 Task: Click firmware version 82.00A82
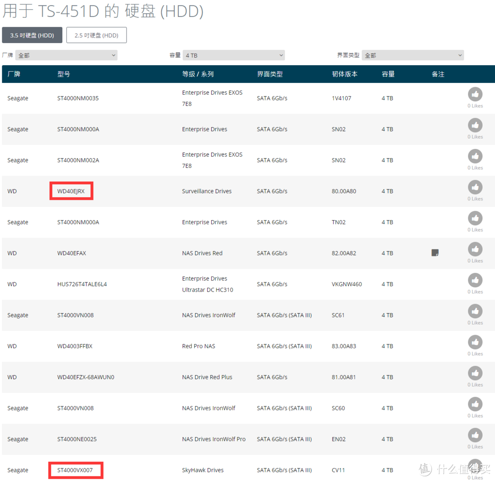coord(344,253)
